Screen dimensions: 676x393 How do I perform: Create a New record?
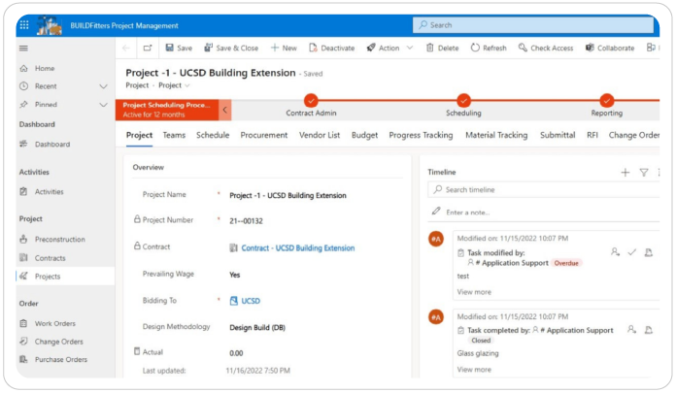(284, 48)
